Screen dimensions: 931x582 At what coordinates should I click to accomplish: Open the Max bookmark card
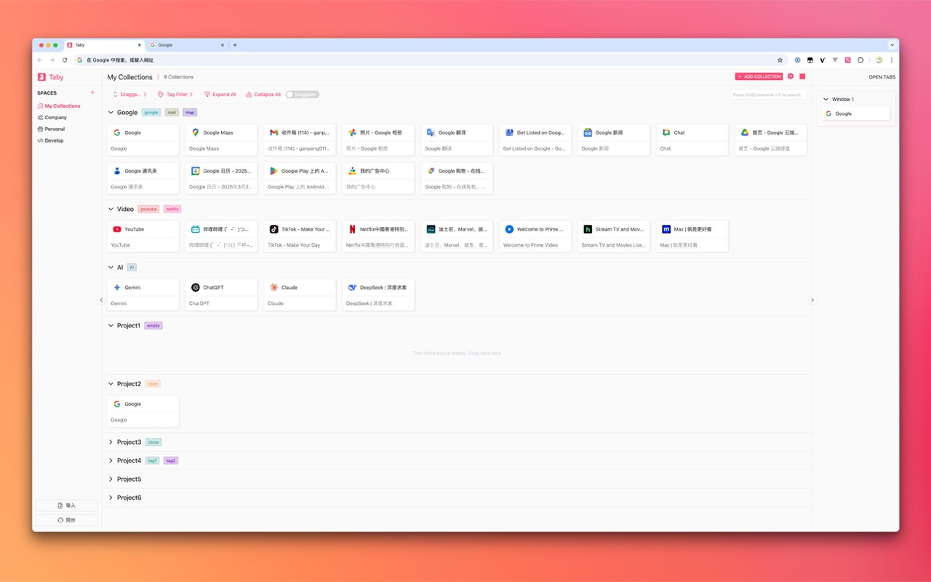pos(692,236)
